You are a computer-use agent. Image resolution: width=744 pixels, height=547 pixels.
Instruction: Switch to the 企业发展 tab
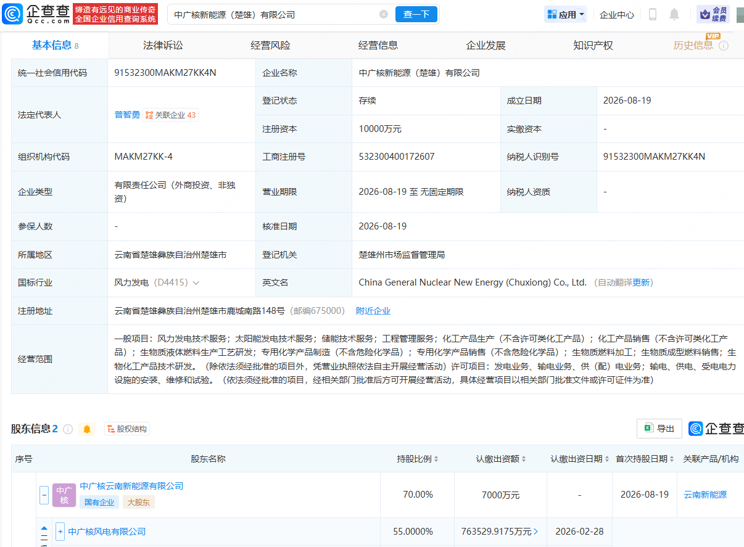point(486,46)
